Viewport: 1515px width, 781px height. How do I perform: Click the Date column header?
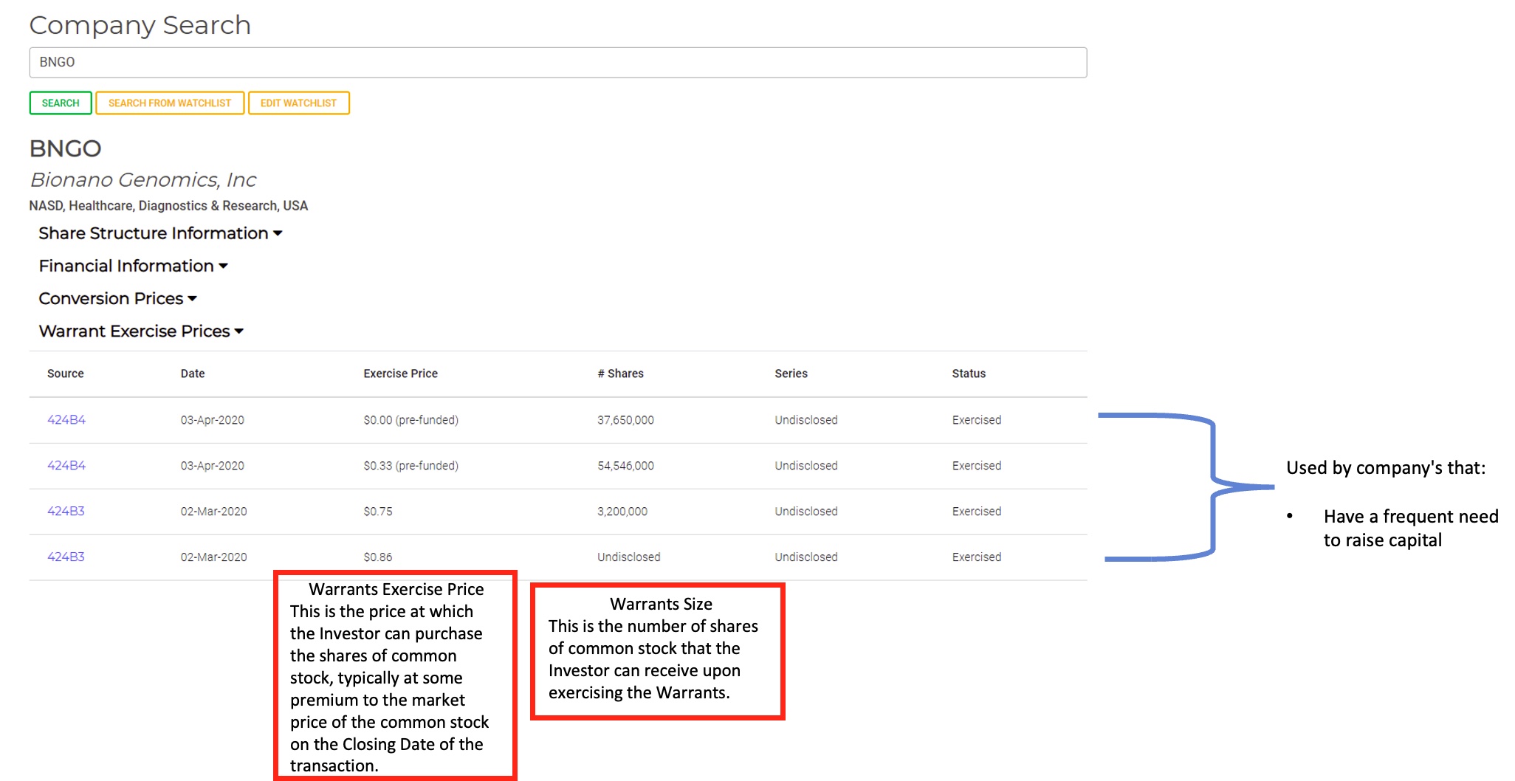click(193, 374)
